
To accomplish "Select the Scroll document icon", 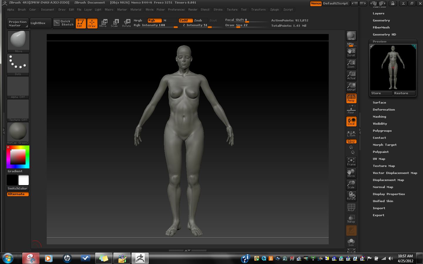I will 351,53.
